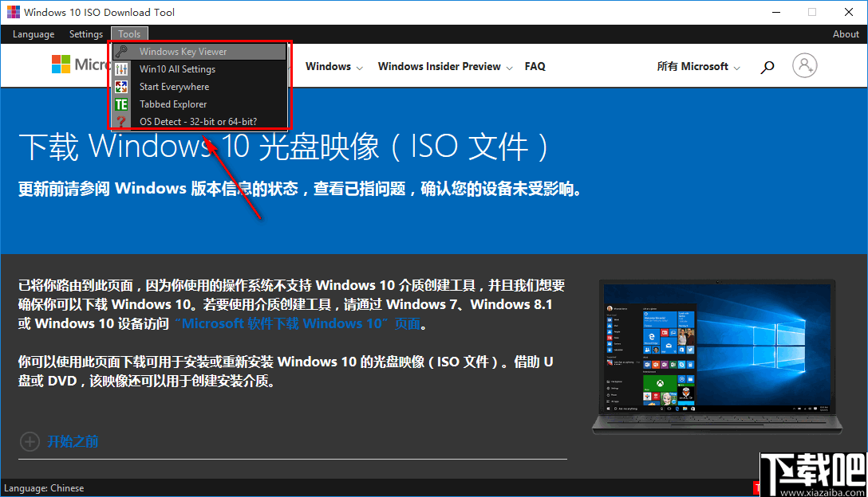The height and width of the screenshot is (497, 868).
Task: Open the Windows Key Viewer menu entry
Action: [199, 52]
